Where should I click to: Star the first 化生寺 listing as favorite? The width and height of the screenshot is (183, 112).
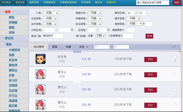pos(175,57)
